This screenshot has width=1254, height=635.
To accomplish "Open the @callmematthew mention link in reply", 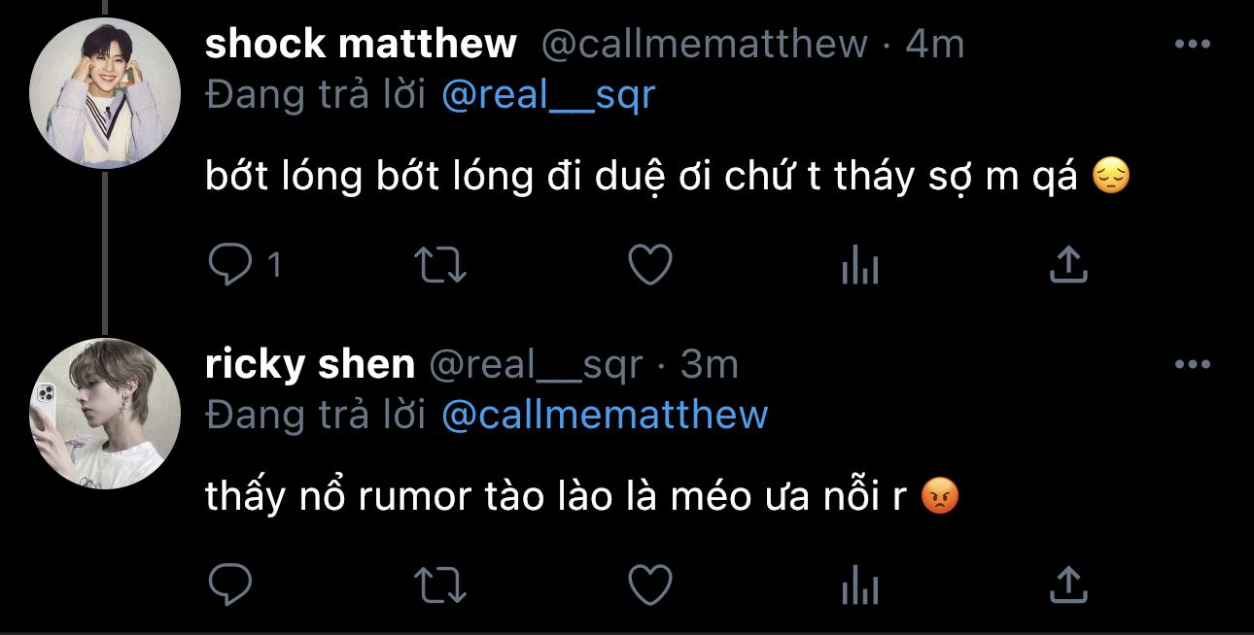I will (605, 416).
